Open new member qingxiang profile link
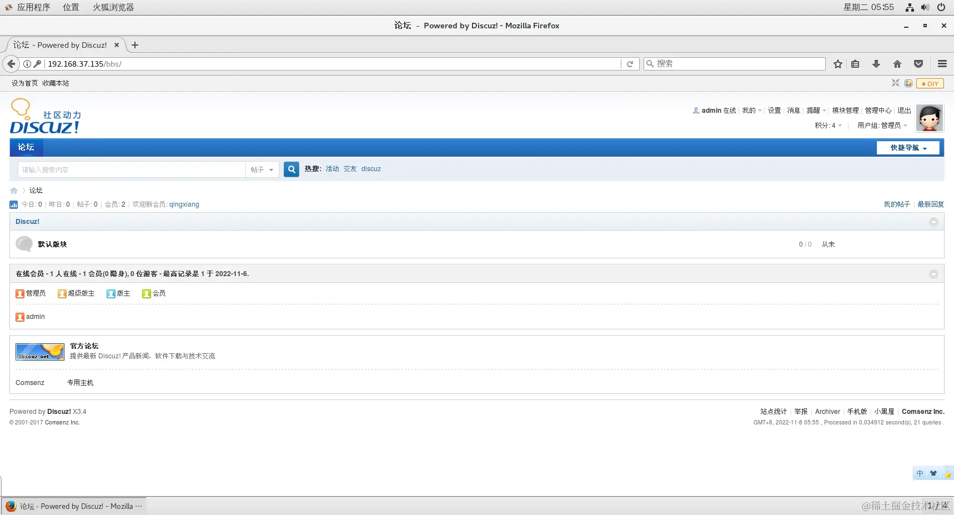The width and height of the screenshot is (954, 515). point(184,204)
